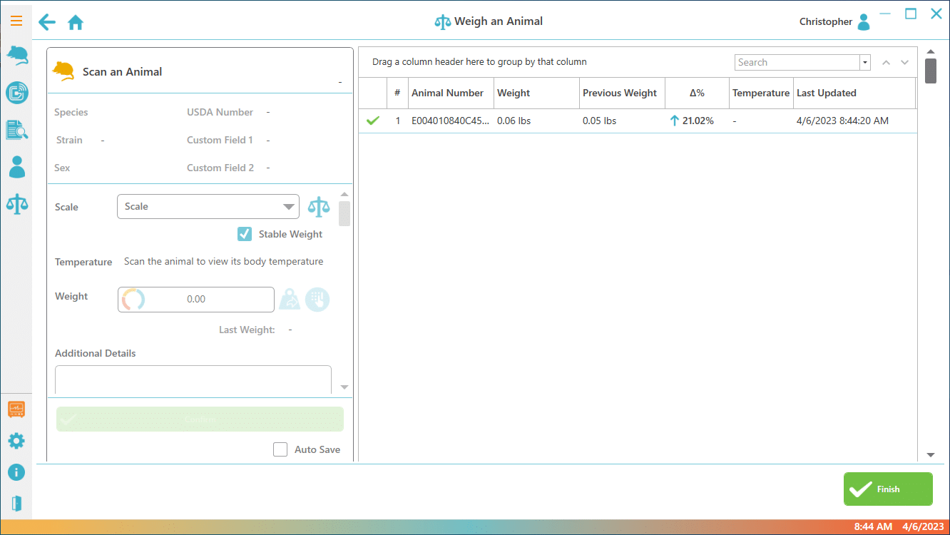The height and width of the screenshot is (535, 950).
Task: Open the hamburger menu in sidebar
Action: click(x=16, y=21)
